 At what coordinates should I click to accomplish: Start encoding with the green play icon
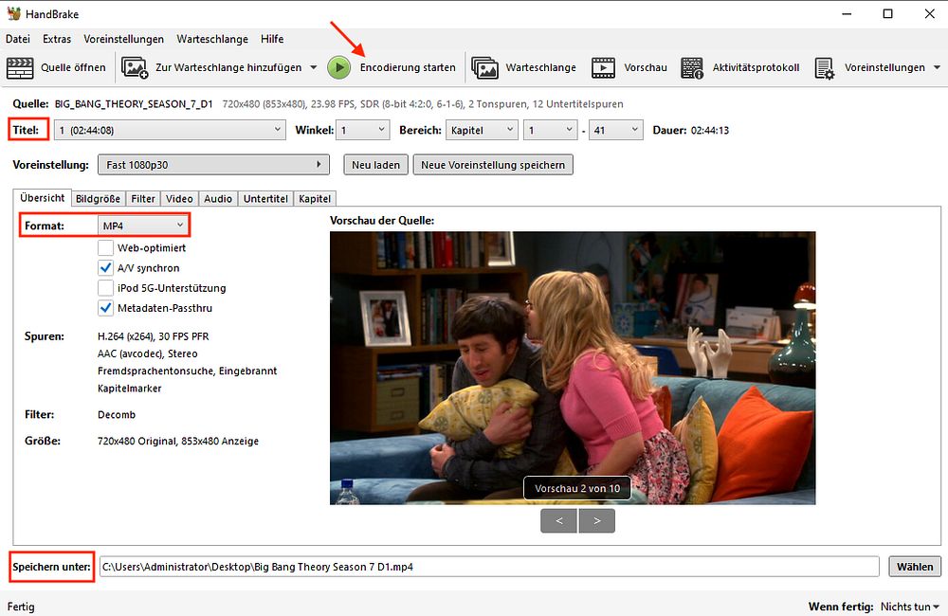pos(339,67)
